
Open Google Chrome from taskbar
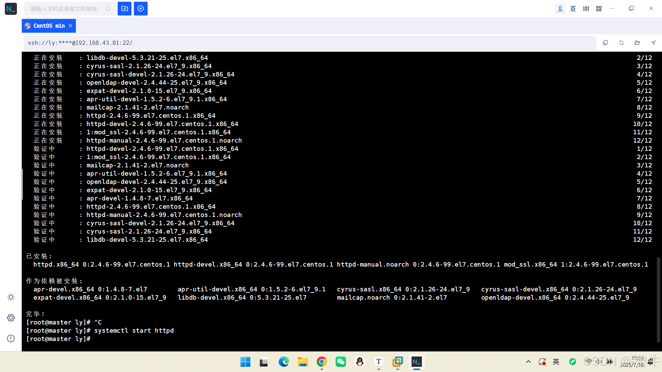[x=322, y=362]
